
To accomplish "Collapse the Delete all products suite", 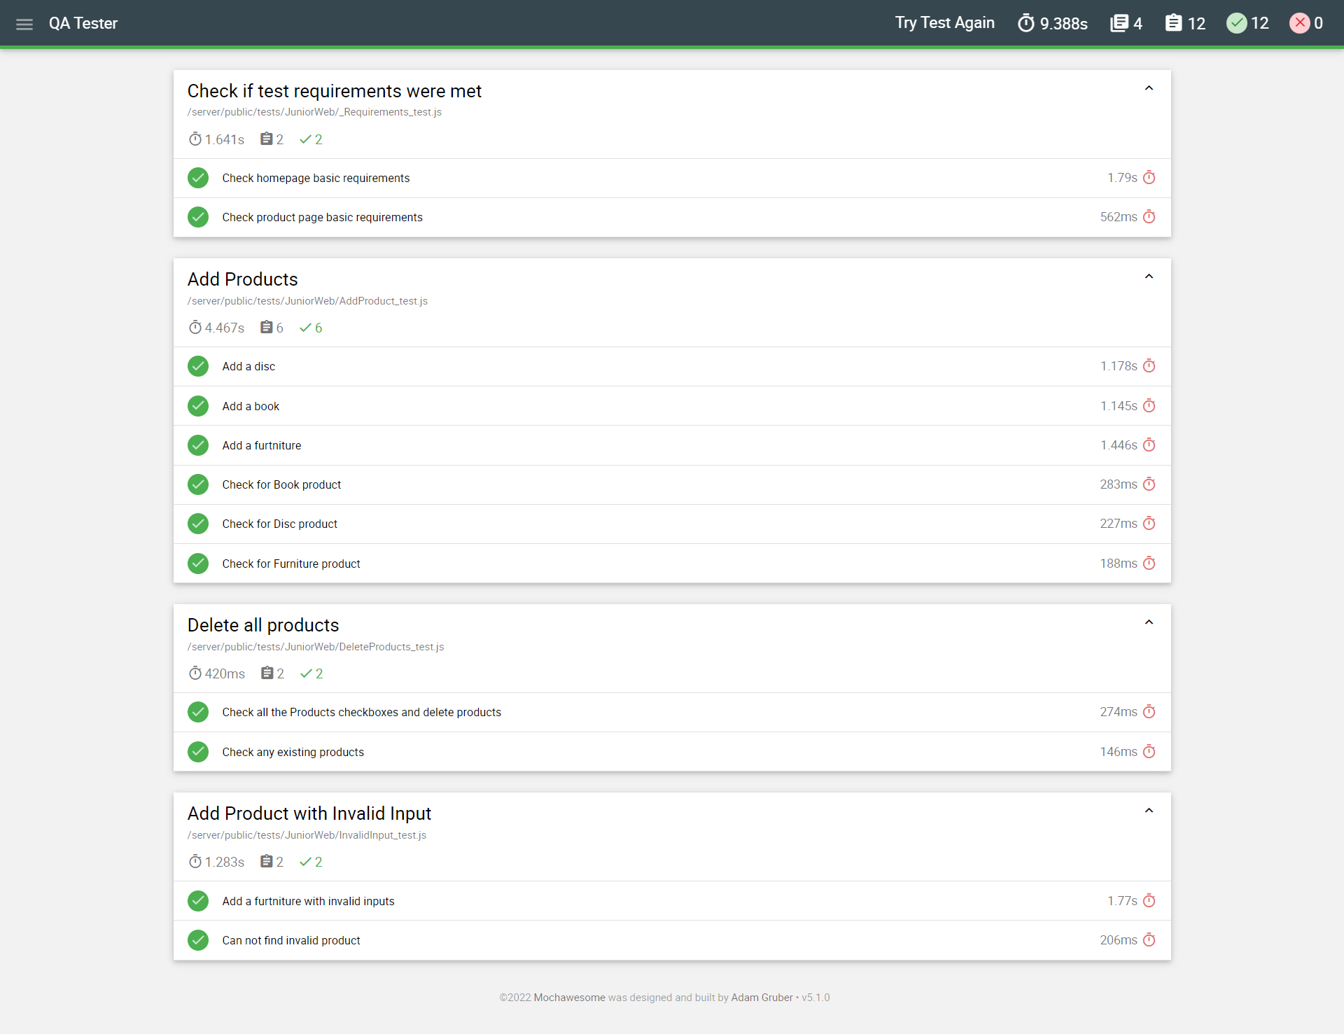I will [x=1149, y=622].
